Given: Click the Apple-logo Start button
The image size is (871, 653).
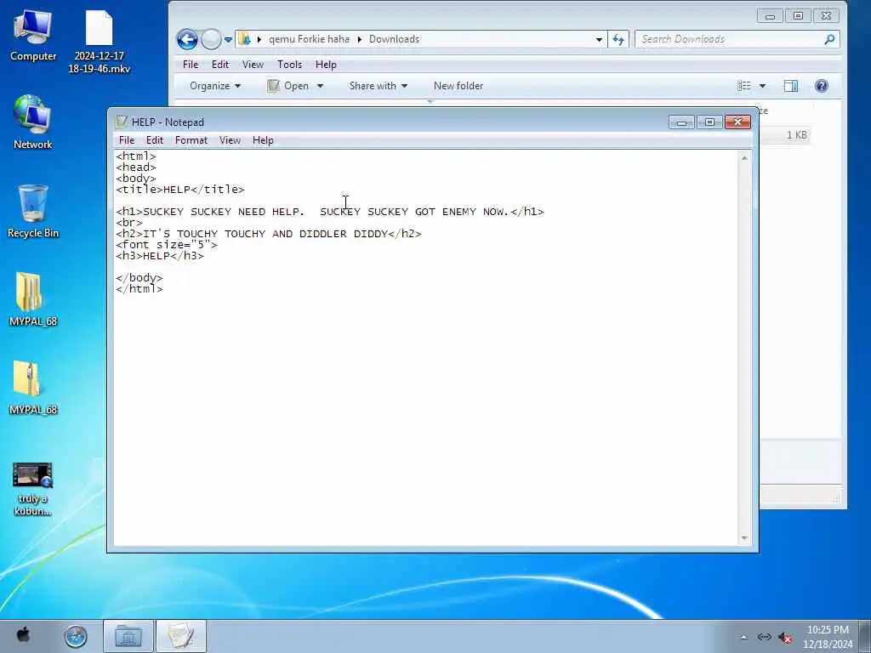Looking at the screenshot, I should [23, 634].
